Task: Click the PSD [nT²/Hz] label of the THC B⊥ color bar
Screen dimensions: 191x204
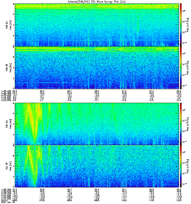Action: coord(188,124)
